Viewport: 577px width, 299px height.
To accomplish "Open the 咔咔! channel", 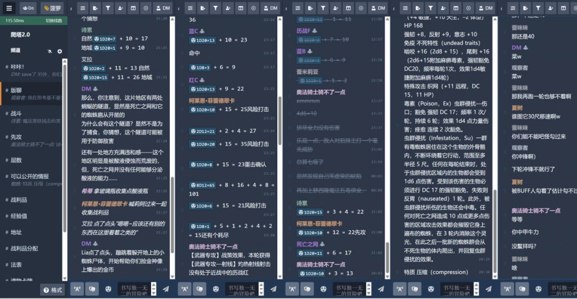I will (x=31, y=70).
